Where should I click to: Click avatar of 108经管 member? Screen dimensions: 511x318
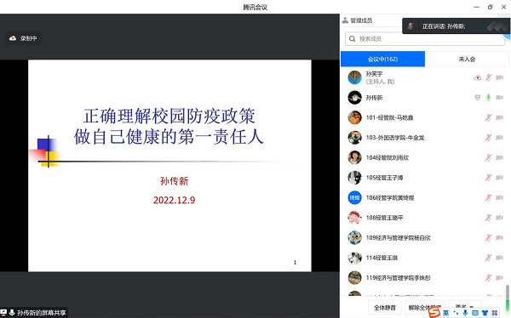point(354,218)
